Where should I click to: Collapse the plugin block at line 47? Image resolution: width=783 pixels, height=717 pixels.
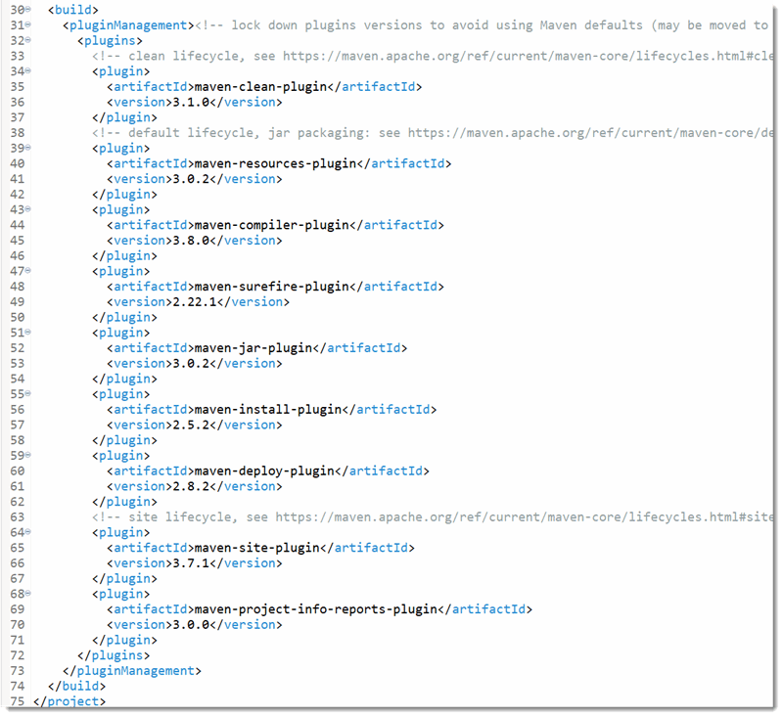coord(28,270)
